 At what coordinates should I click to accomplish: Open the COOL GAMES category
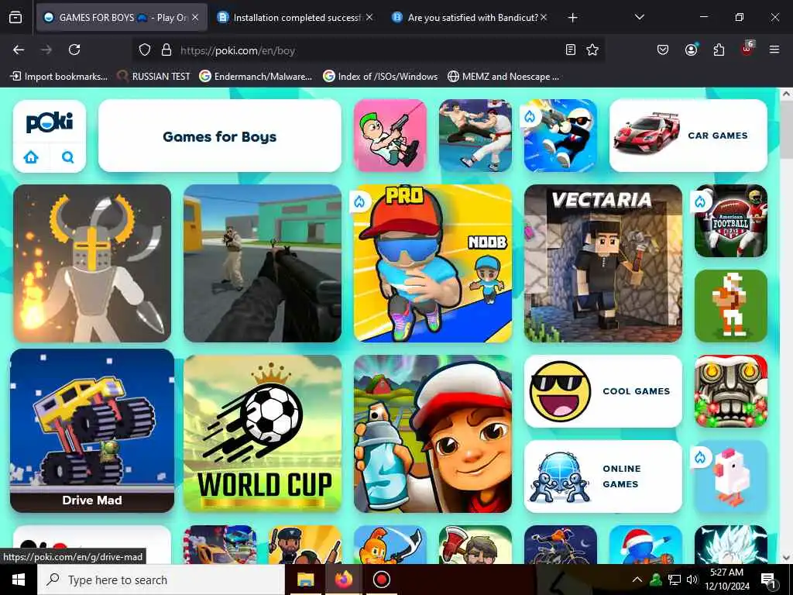[x=602, y=391]
